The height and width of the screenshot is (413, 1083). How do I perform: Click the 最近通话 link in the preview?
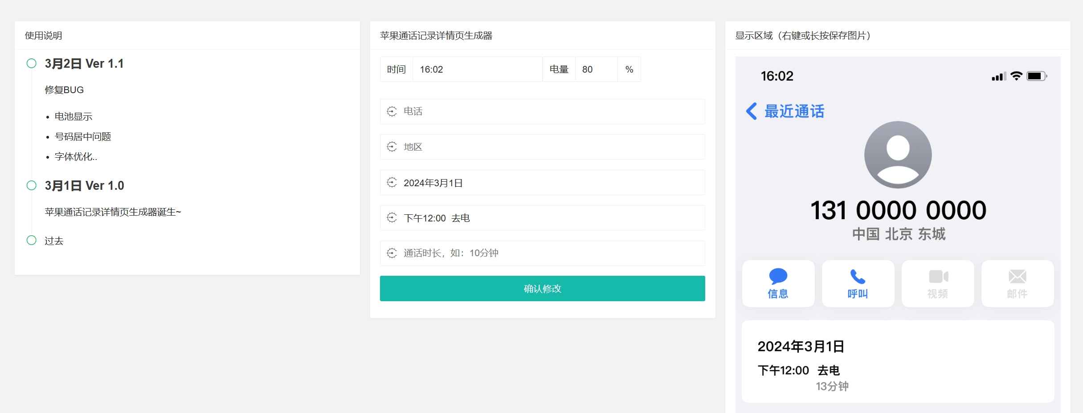(794, 111)
